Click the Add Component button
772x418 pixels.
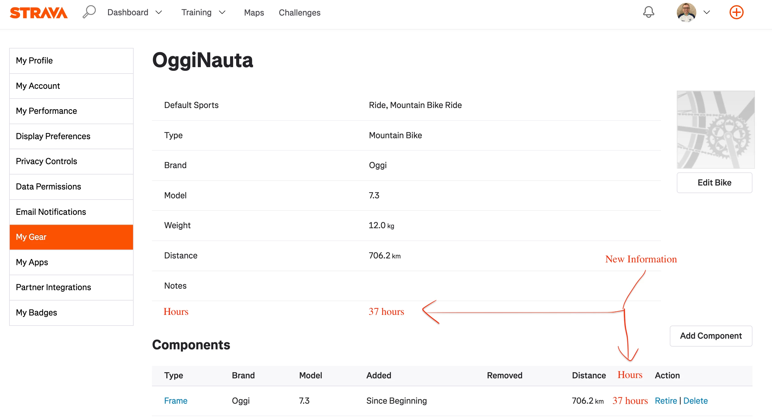coord(711,336)
